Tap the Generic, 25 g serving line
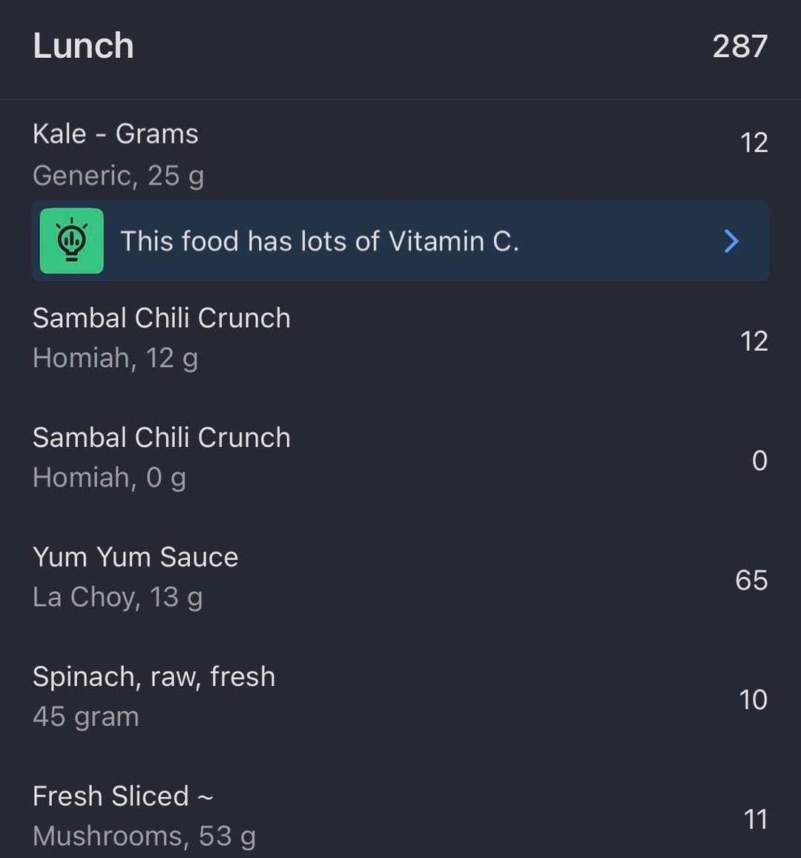Image resolution: width=801 pixels, height=858 pixels. (118, 176)
